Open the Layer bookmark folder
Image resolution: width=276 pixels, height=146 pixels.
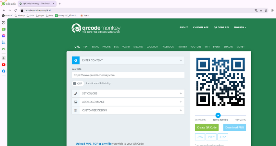pos(40,16)
